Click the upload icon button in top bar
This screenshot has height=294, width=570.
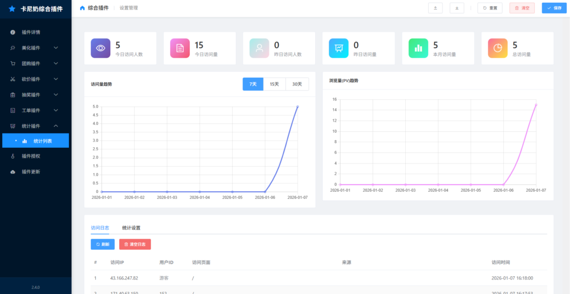click(435, 8)
